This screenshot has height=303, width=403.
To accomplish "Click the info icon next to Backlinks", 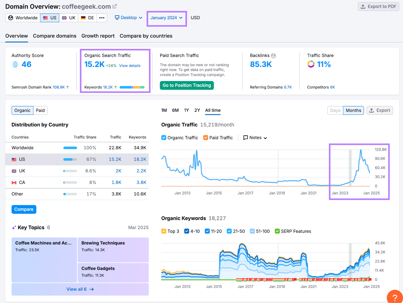I will point(274,56).
